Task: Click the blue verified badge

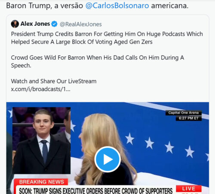Action: click(x=54, y=24)
